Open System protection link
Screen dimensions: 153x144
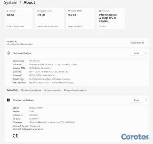pos(53,90)
